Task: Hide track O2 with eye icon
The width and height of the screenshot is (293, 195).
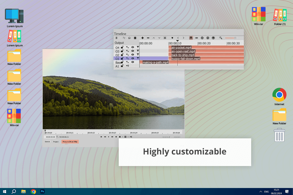Action: pyautogui.click(x=133, y=55)
